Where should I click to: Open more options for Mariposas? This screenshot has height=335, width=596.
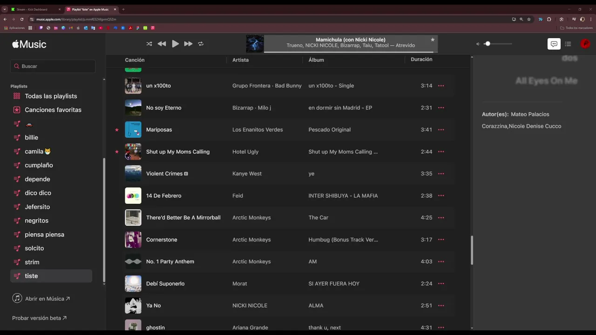(x=441, y=130)
